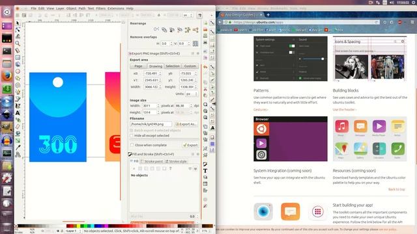Screen dimensions: 417x234
Task: Select the Dropper color picker tool
Action: tap(18, 148)
